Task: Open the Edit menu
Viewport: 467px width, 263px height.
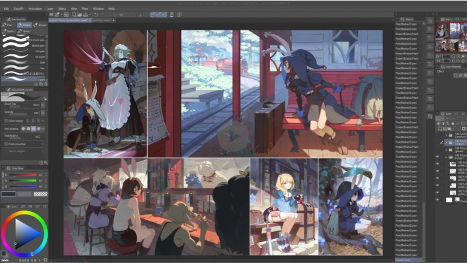Action: 6,8
